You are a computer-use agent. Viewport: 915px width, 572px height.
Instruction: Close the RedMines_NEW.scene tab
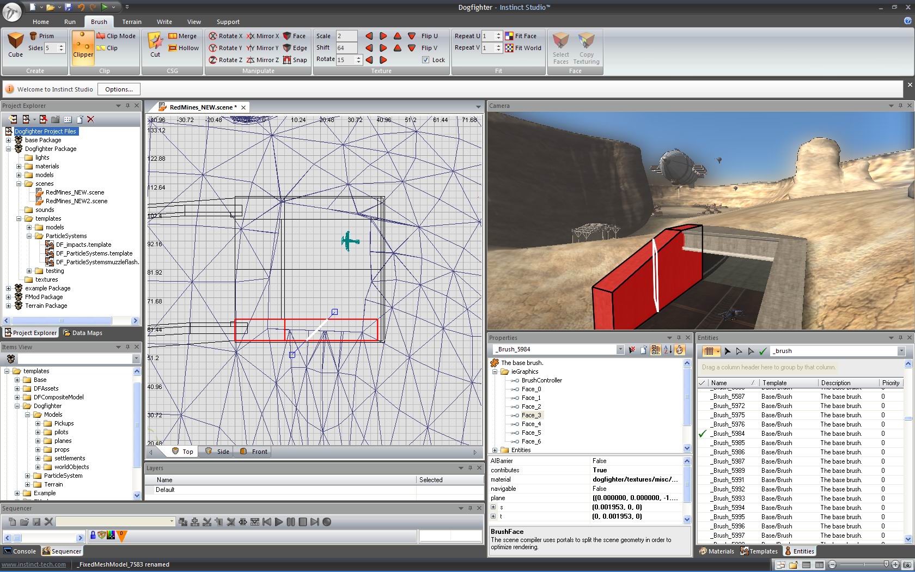pyautogui.click(x=243, y=107)
